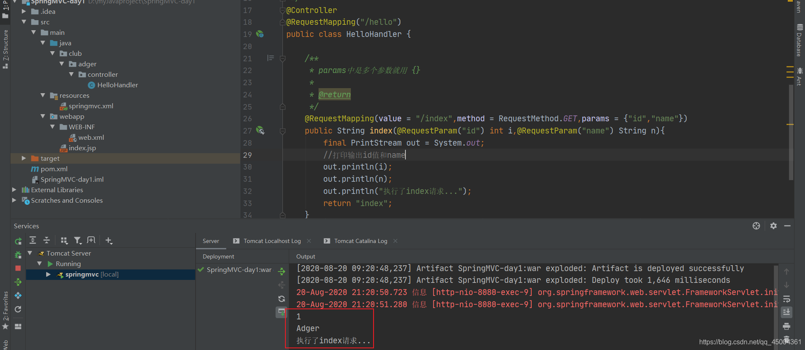Click the Add Service plus button
Screen dimensions: 805x350
(109, 240)
